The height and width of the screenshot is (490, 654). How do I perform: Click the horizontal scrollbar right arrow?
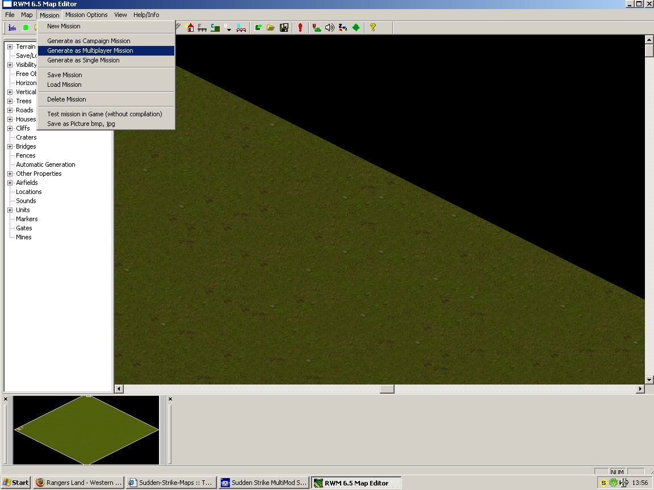[x=640, y=388]
